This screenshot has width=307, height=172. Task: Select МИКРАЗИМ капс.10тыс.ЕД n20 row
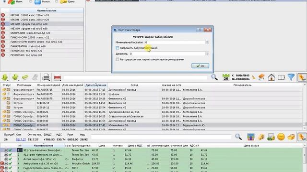pyautogui.click(x=42, y=33)
